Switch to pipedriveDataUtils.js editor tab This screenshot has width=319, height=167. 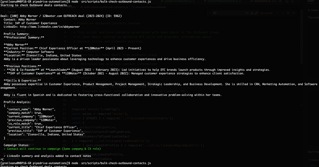(x=178, y=1)
